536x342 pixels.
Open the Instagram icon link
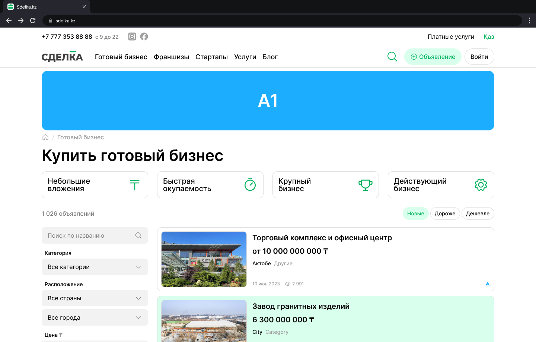pos(132,37)
